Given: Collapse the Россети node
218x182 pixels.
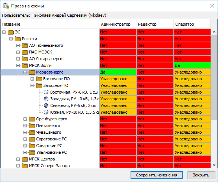Looking at the screenshot, I should (11, 39).
